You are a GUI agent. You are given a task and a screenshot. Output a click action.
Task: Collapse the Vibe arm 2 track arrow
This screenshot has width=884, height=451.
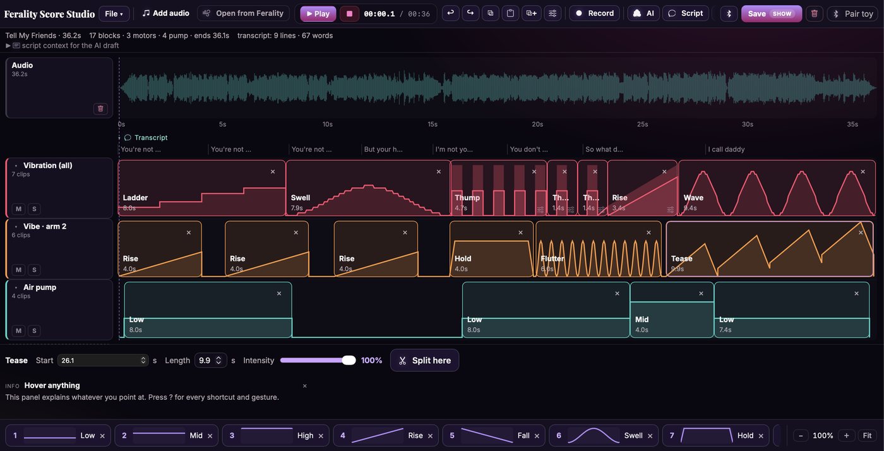16,227
